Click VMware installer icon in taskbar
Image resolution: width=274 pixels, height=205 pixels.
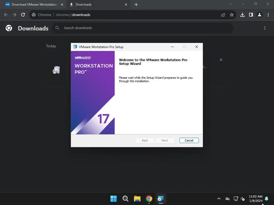(161, 199)
